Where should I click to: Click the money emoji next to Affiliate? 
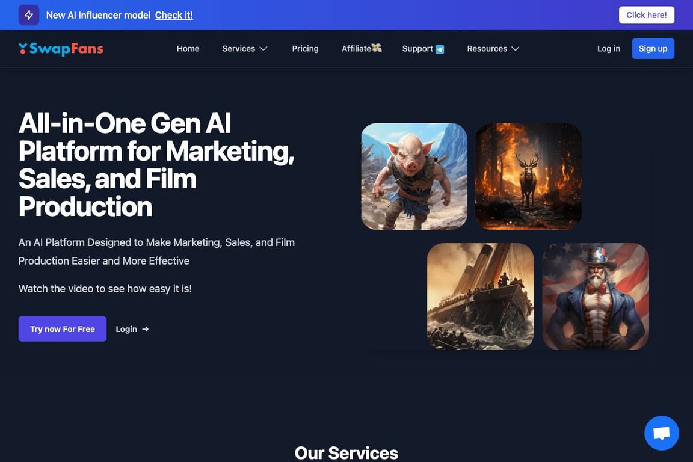pos(377,48)
